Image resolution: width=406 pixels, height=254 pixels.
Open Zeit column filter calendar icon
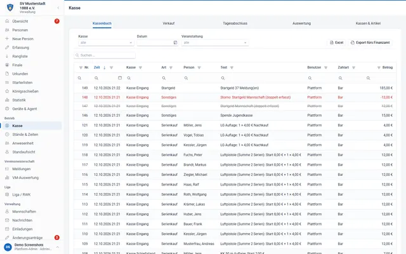(120, 78)
